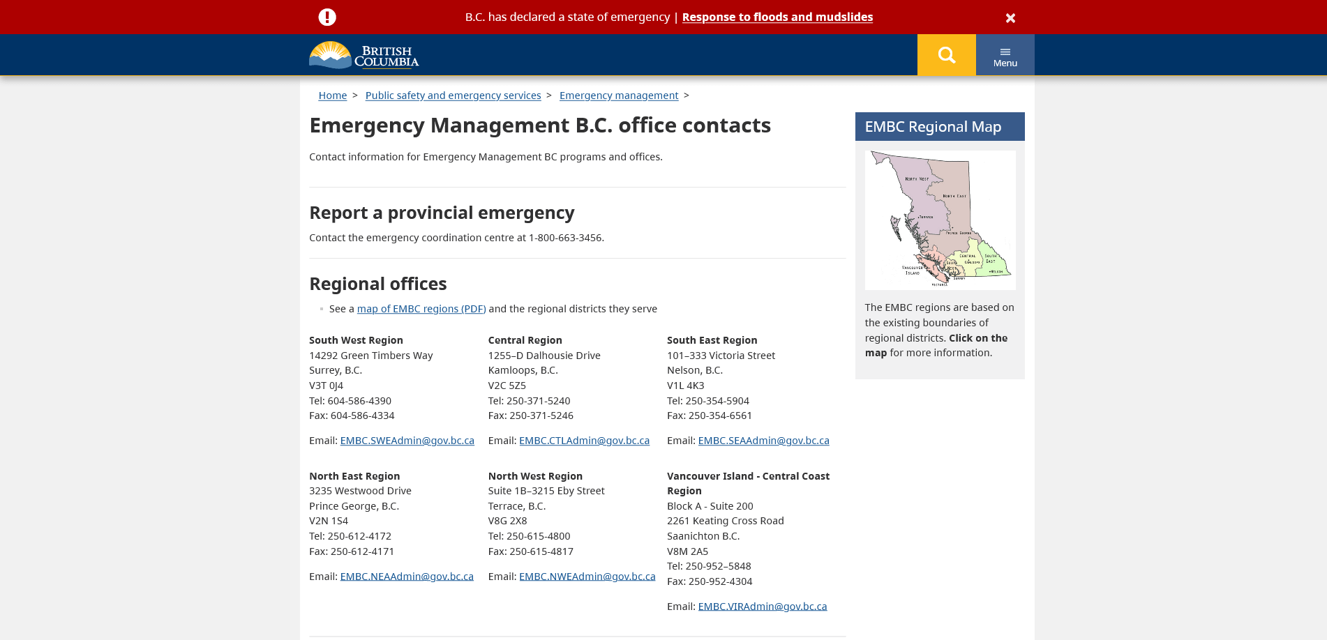
Task: Select the North East Region title
Action: click(354, 476)
